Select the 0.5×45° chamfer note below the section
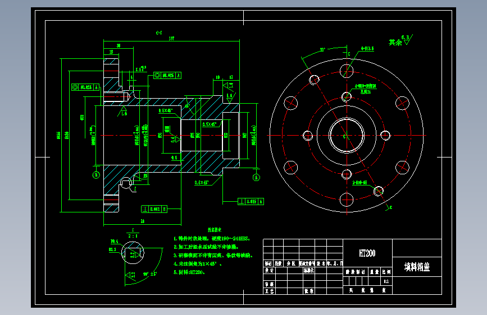This screenshot has width=487, height=315. 202,182
